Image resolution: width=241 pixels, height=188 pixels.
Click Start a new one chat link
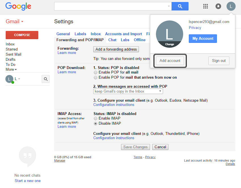28,181
